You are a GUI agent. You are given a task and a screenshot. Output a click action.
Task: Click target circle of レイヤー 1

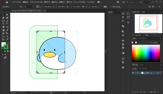click(158, 73)
